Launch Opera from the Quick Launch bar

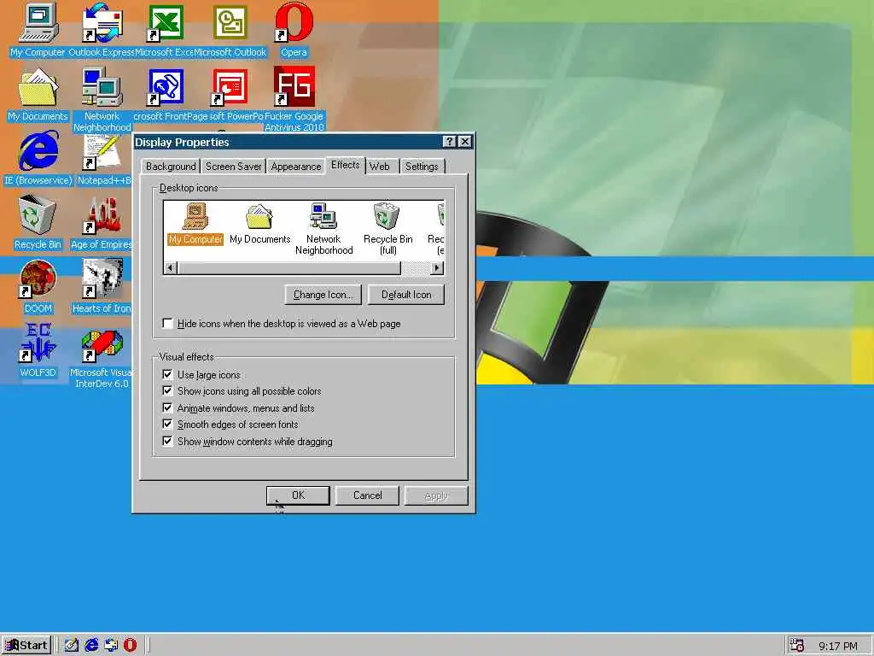pyautogui.click(x=130, y=646)
